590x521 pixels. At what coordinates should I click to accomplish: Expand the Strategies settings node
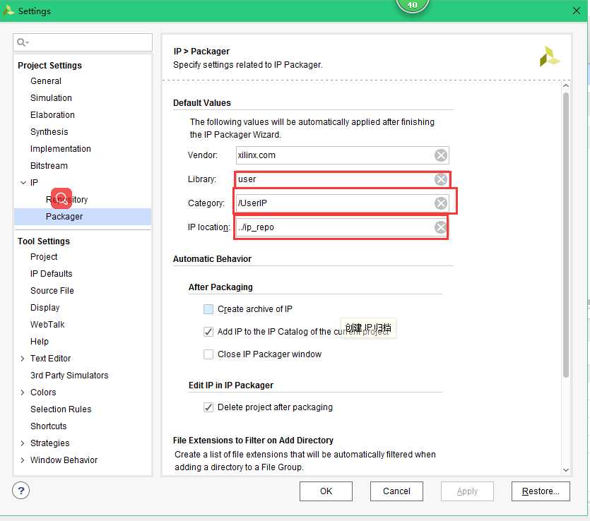point(23,443)
